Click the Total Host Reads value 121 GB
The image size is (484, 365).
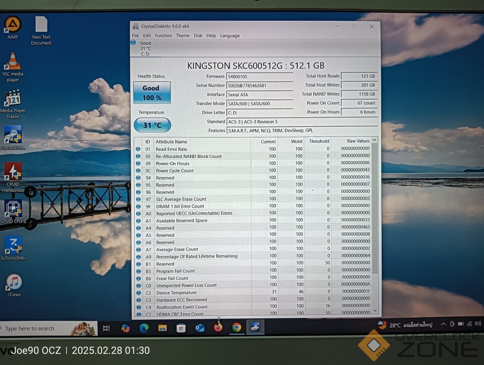pos(359,76)
